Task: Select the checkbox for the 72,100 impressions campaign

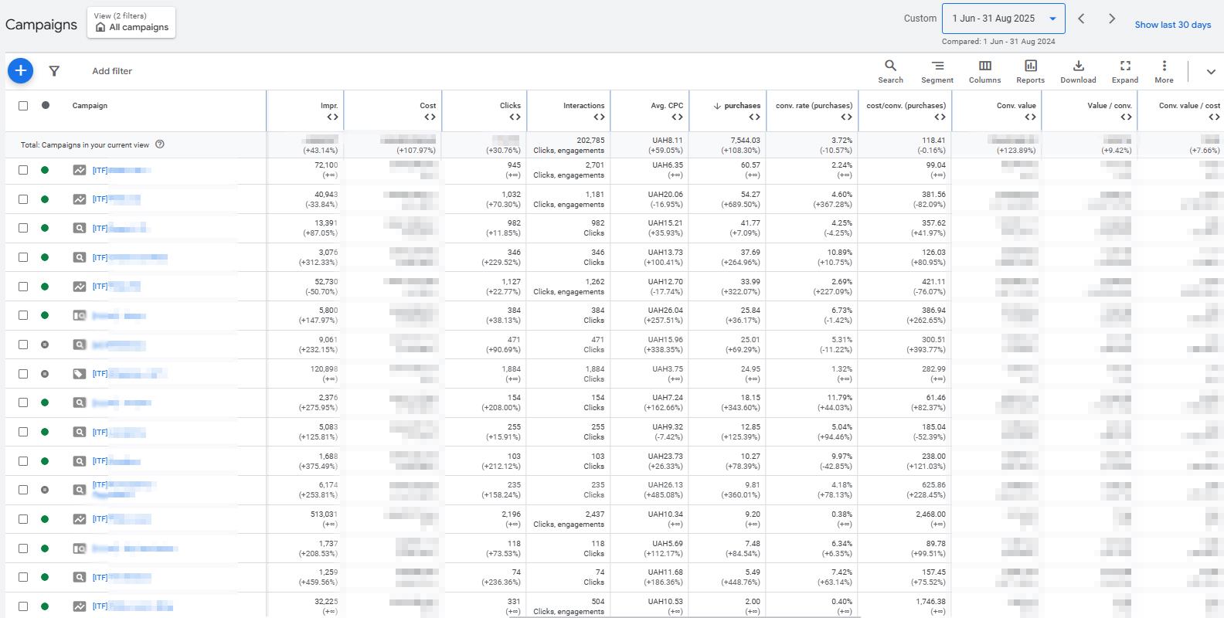Action: 23,170
